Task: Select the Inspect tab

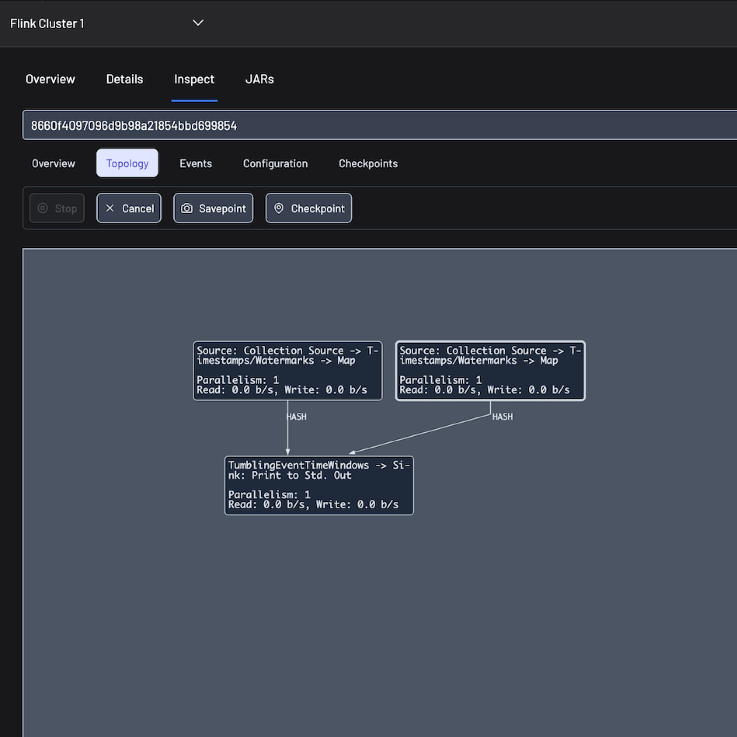Action: (x=194, y=79)
